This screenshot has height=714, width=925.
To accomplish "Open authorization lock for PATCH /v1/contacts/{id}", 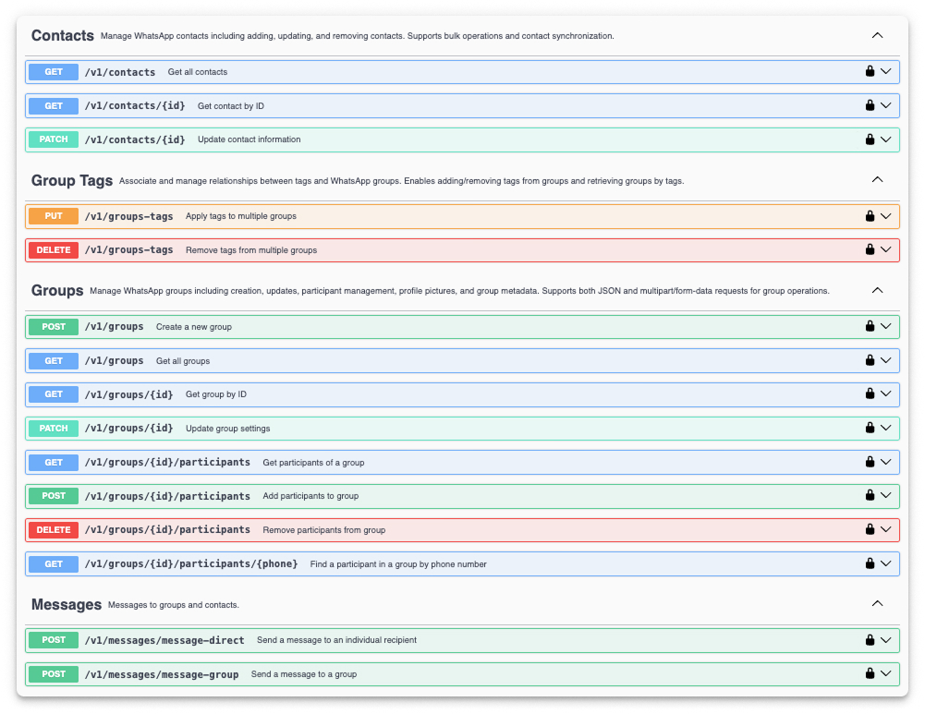I will [x=869, y=139].
